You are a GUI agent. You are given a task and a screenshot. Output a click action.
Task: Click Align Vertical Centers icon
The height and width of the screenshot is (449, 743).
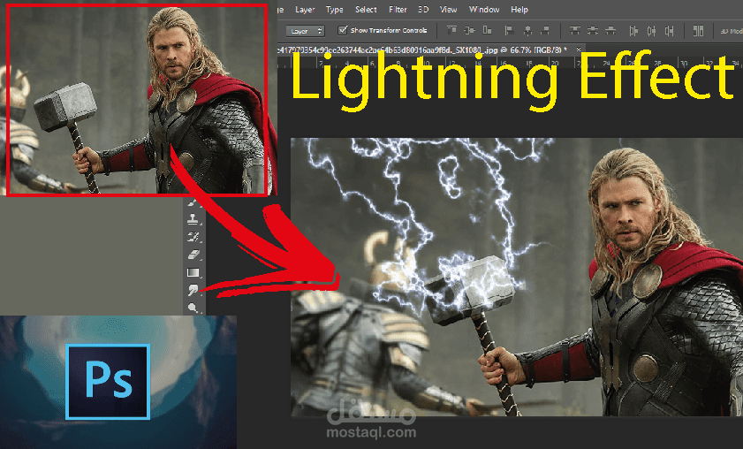pos(469,30)
